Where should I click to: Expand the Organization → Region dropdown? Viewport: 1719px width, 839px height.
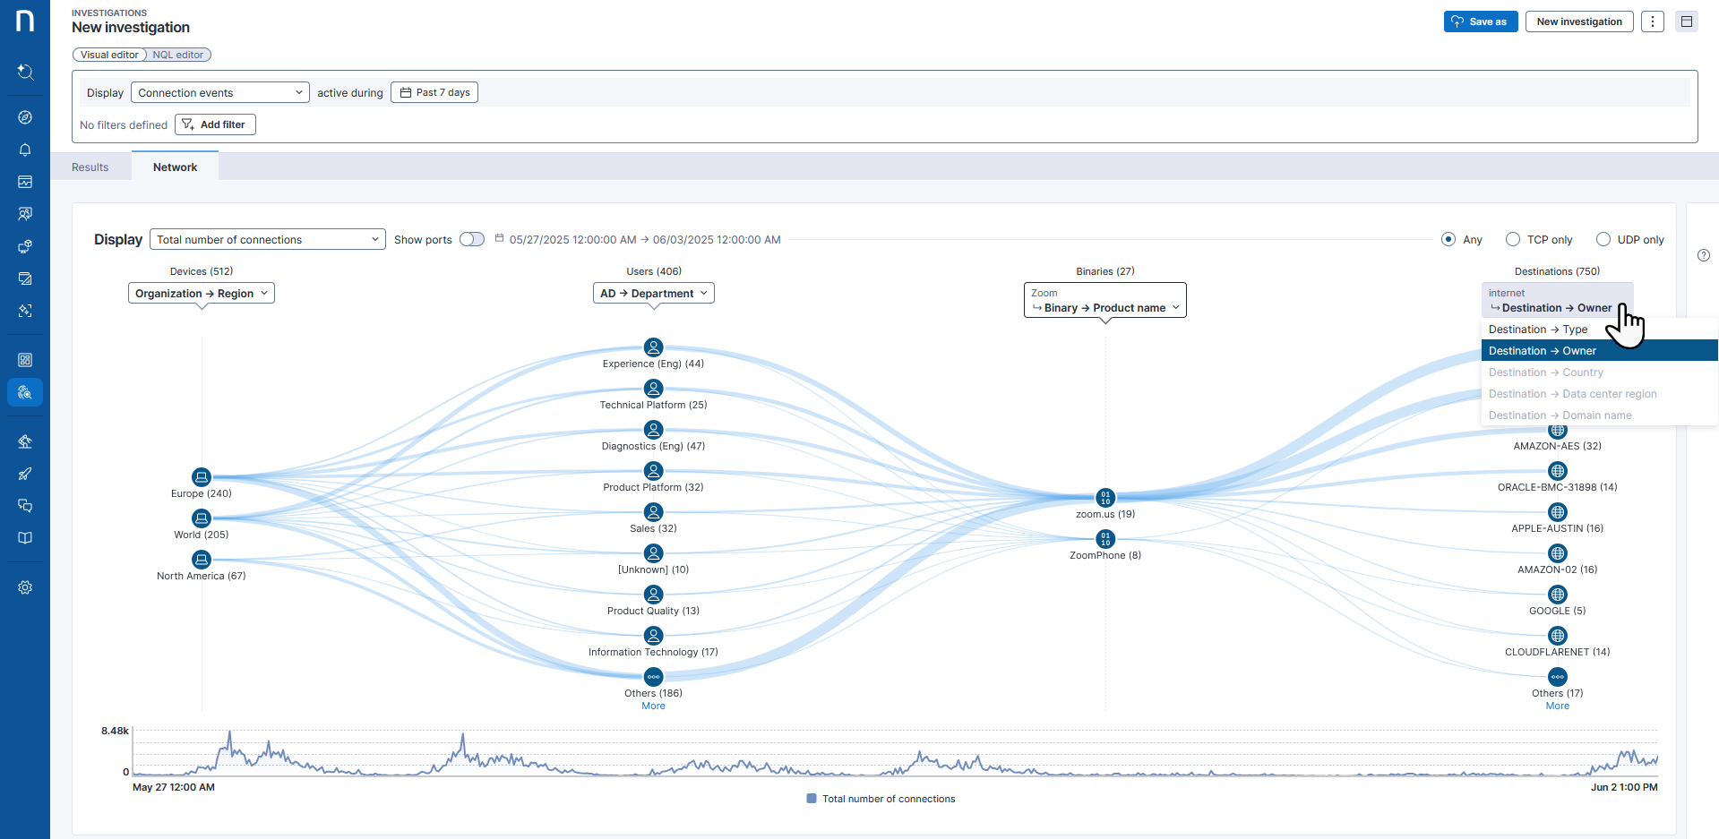(202, 293)
